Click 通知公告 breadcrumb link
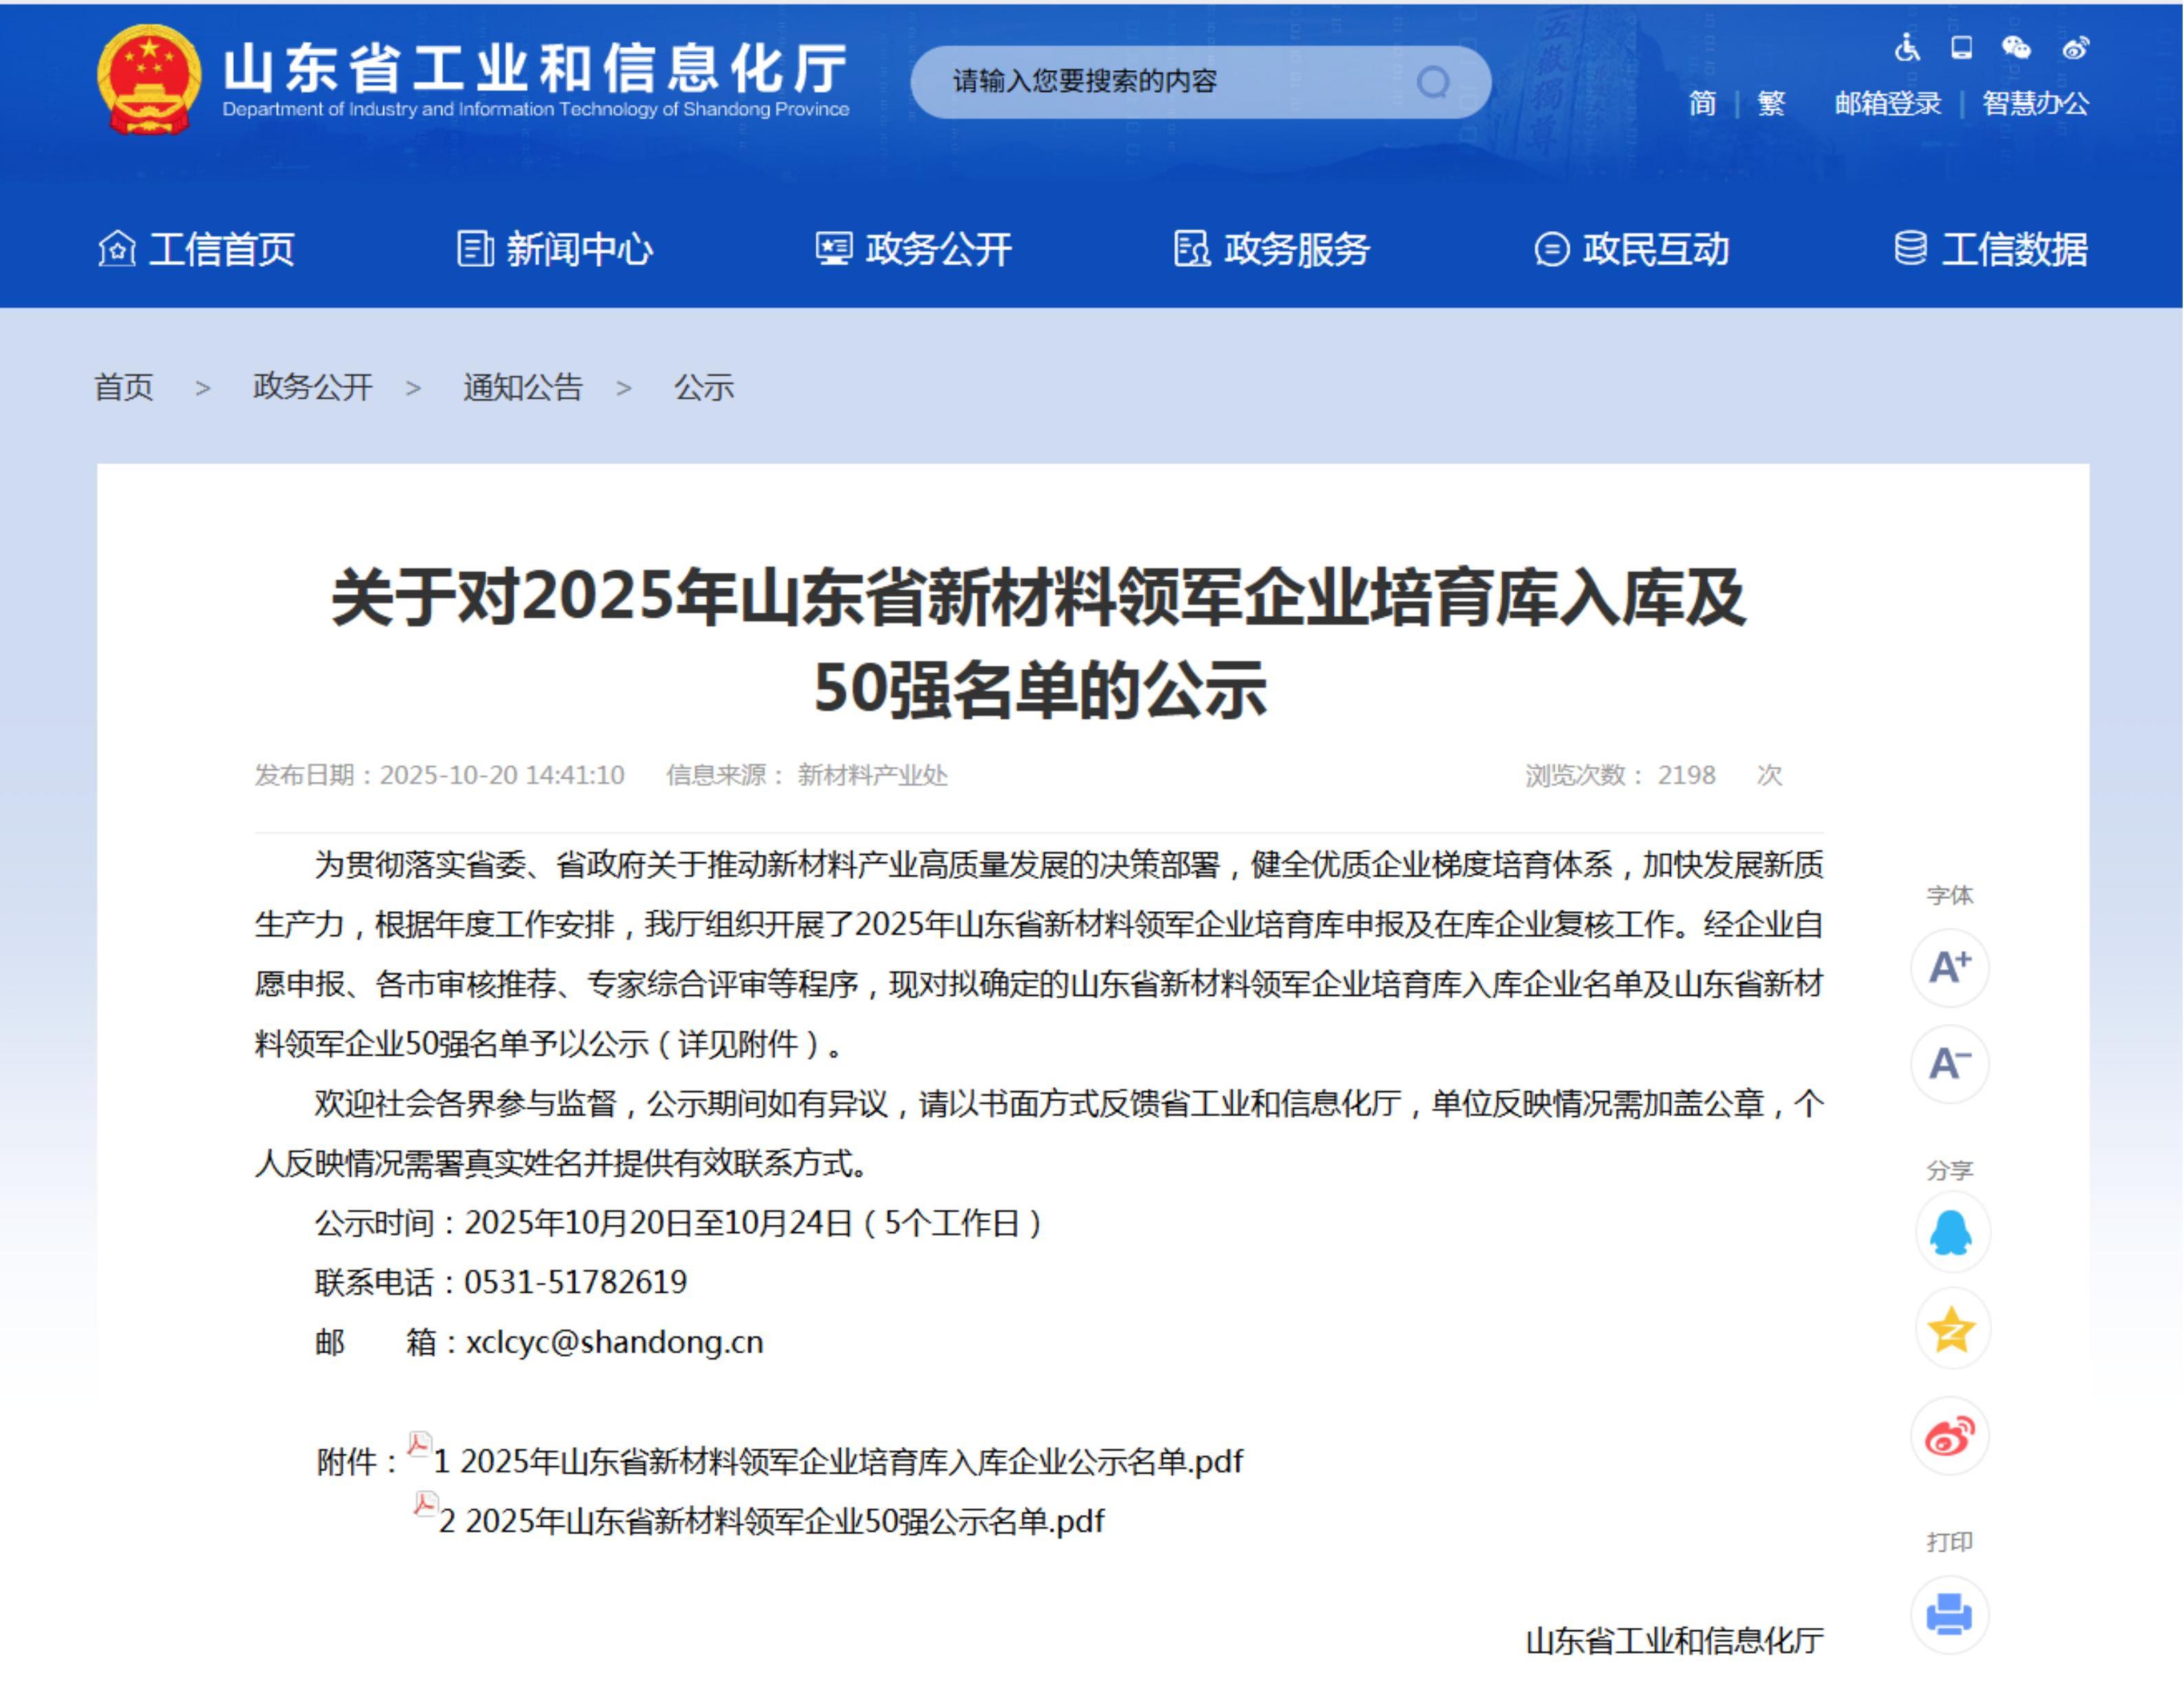 (x=522, y=387)
